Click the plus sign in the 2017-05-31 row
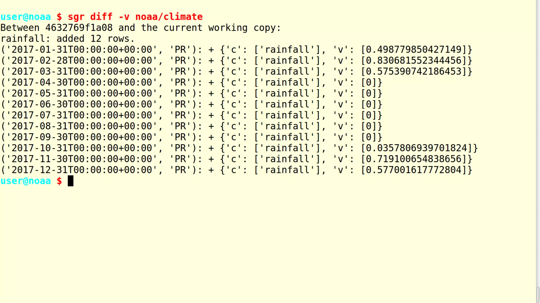The width and height of the screenshot is (540, 303). coord(211,93)
